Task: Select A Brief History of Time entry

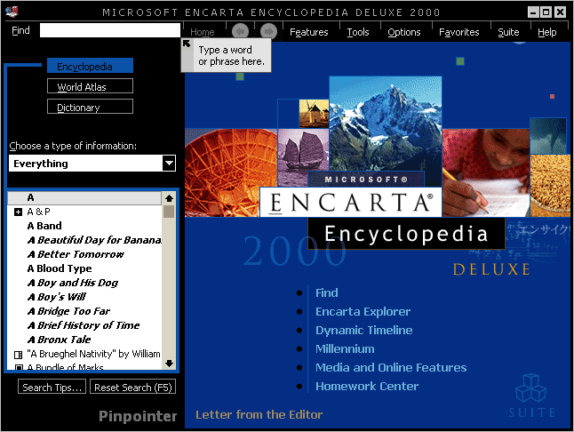Action: click(84, 326)
